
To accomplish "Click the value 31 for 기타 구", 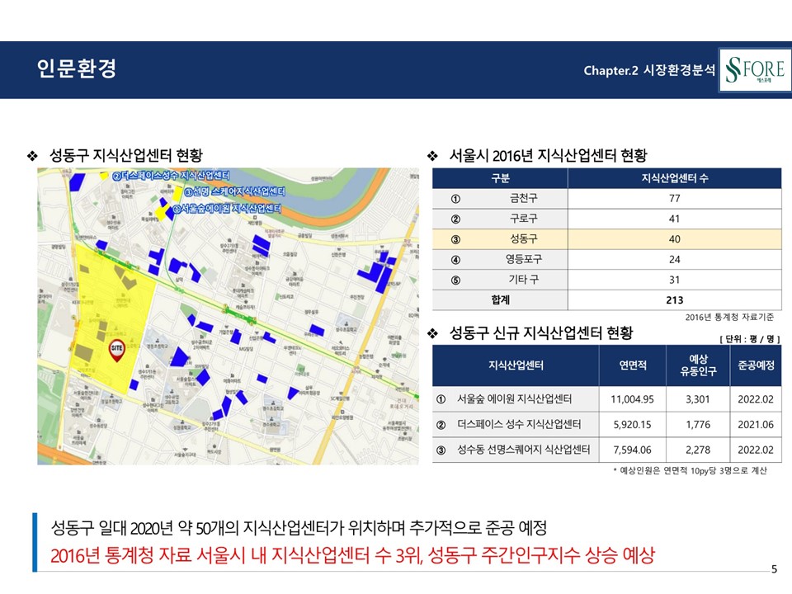I will [675, 280].
